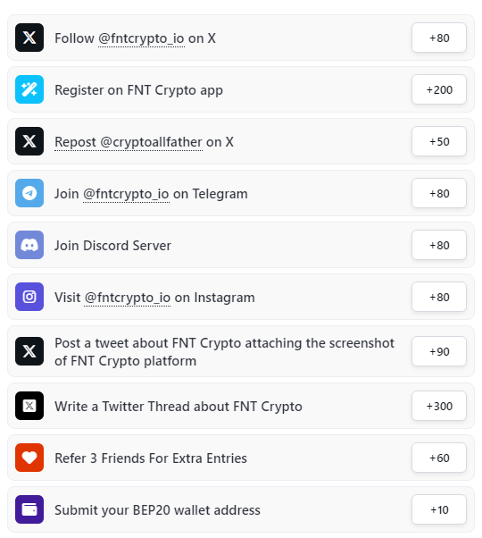Open the Repost @cryptoallfather underlined link
The width and height of the screenshot is (482, 538).
(x=129, y=142)
